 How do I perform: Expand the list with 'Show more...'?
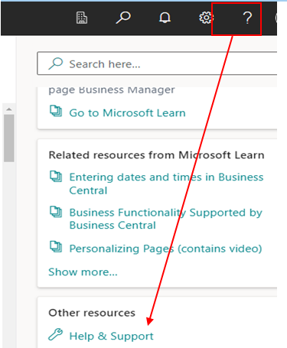pyautogui.click(x=83, y=272)
